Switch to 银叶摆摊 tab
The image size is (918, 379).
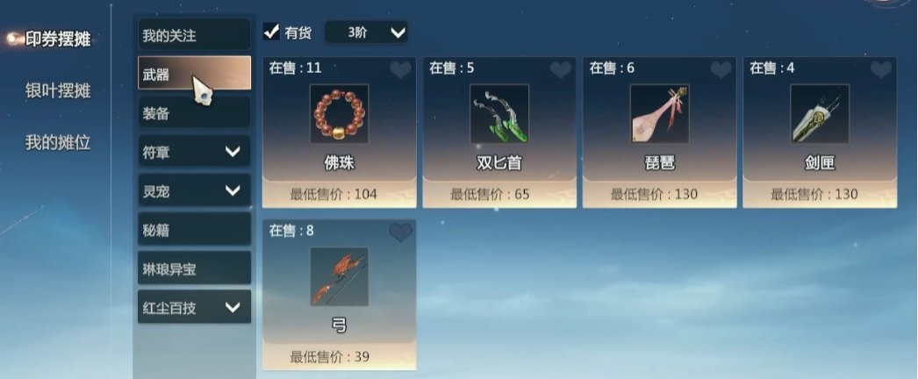pyautogui.click(x=58, y=90)
